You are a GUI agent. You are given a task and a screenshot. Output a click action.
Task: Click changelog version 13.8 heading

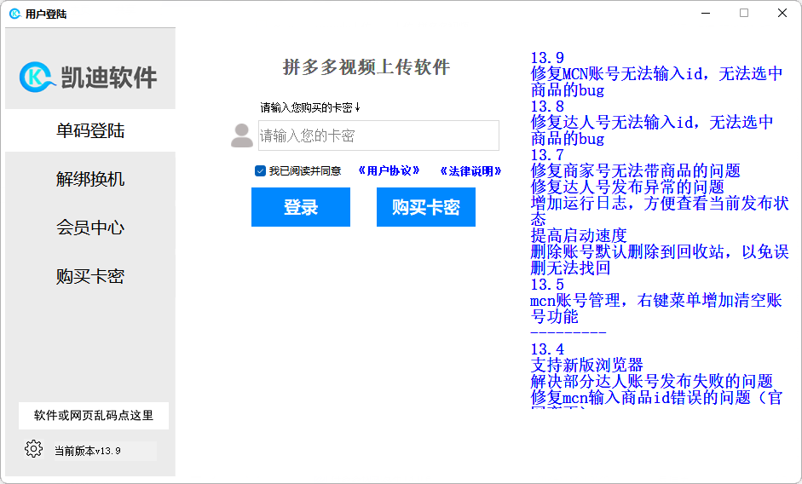click(x=547, y=107)
